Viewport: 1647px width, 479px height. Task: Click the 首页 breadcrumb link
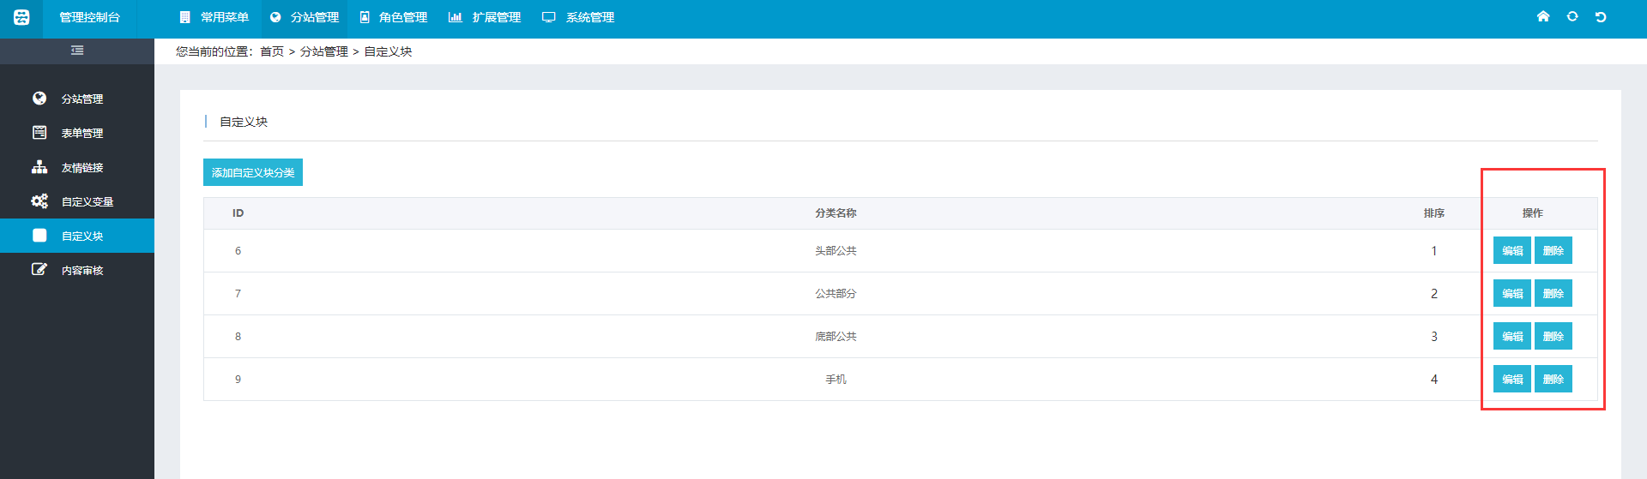272,51
